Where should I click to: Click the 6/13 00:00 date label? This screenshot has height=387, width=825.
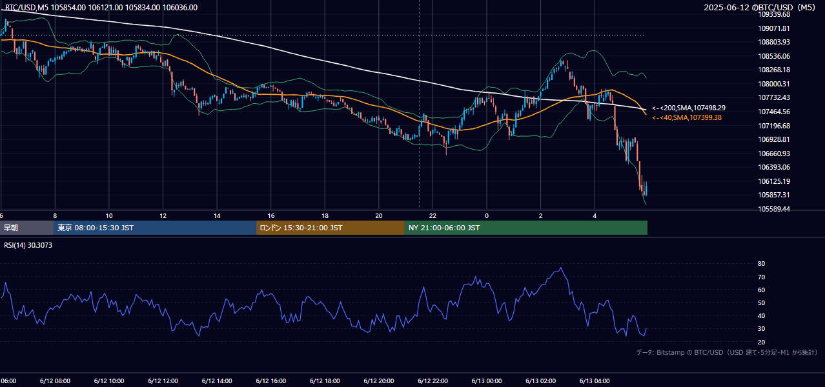pyautogui.click(x=486, y=381)
